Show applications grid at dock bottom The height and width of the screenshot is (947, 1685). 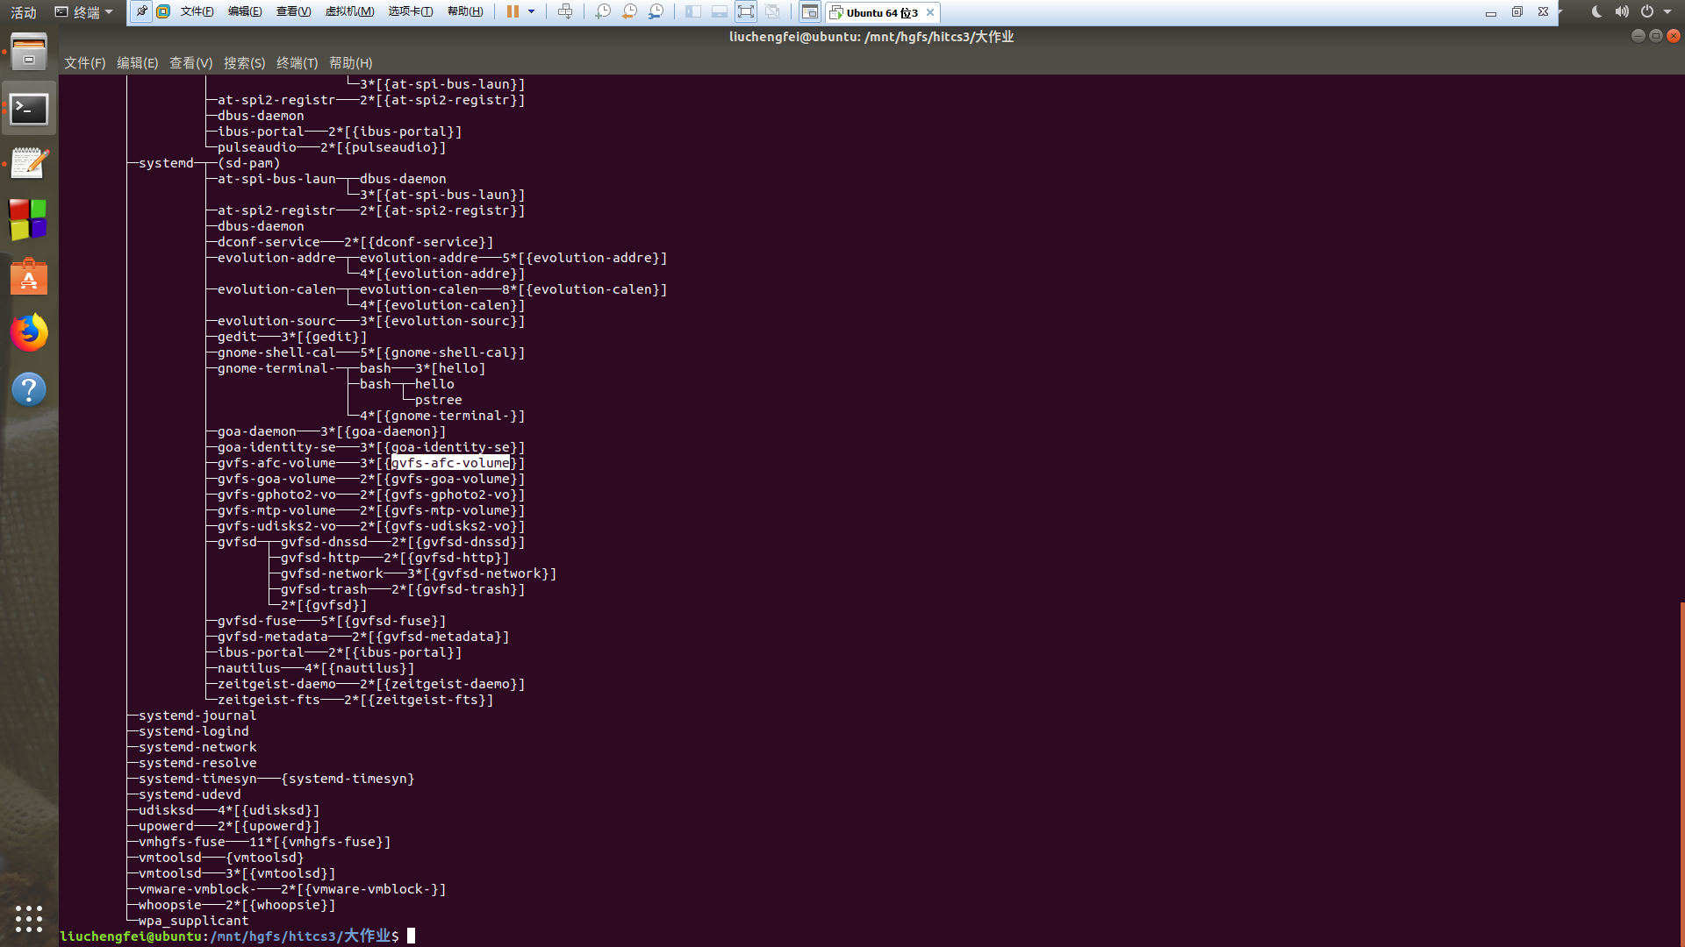(29, 918)
